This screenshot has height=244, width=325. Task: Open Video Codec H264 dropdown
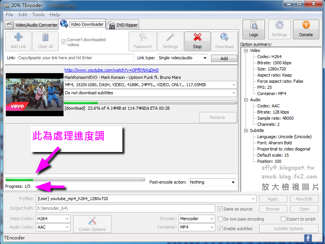tap(53, 219)
